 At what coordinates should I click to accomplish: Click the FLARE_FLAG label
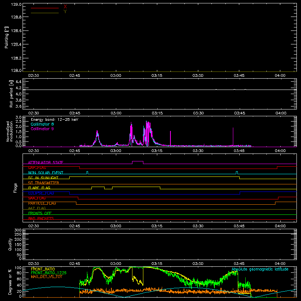[39, 188]
